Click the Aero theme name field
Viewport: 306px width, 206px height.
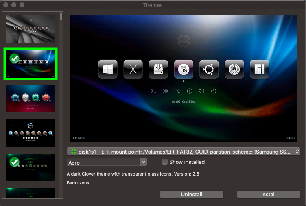click(104, 162)
